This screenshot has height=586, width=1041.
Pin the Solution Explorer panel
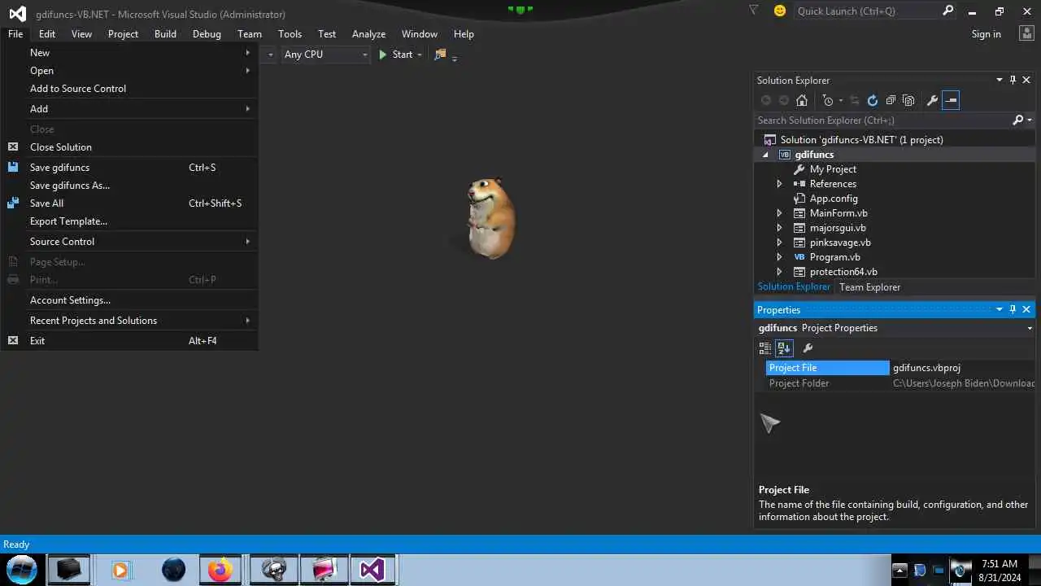1013,80
